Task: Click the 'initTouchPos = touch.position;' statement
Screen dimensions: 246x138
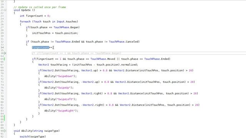Action: [55, 33]
